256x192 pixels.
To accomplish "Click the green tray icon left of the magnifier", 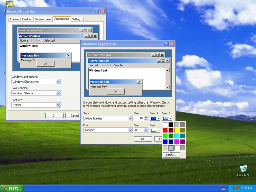I will pos(233,188).
